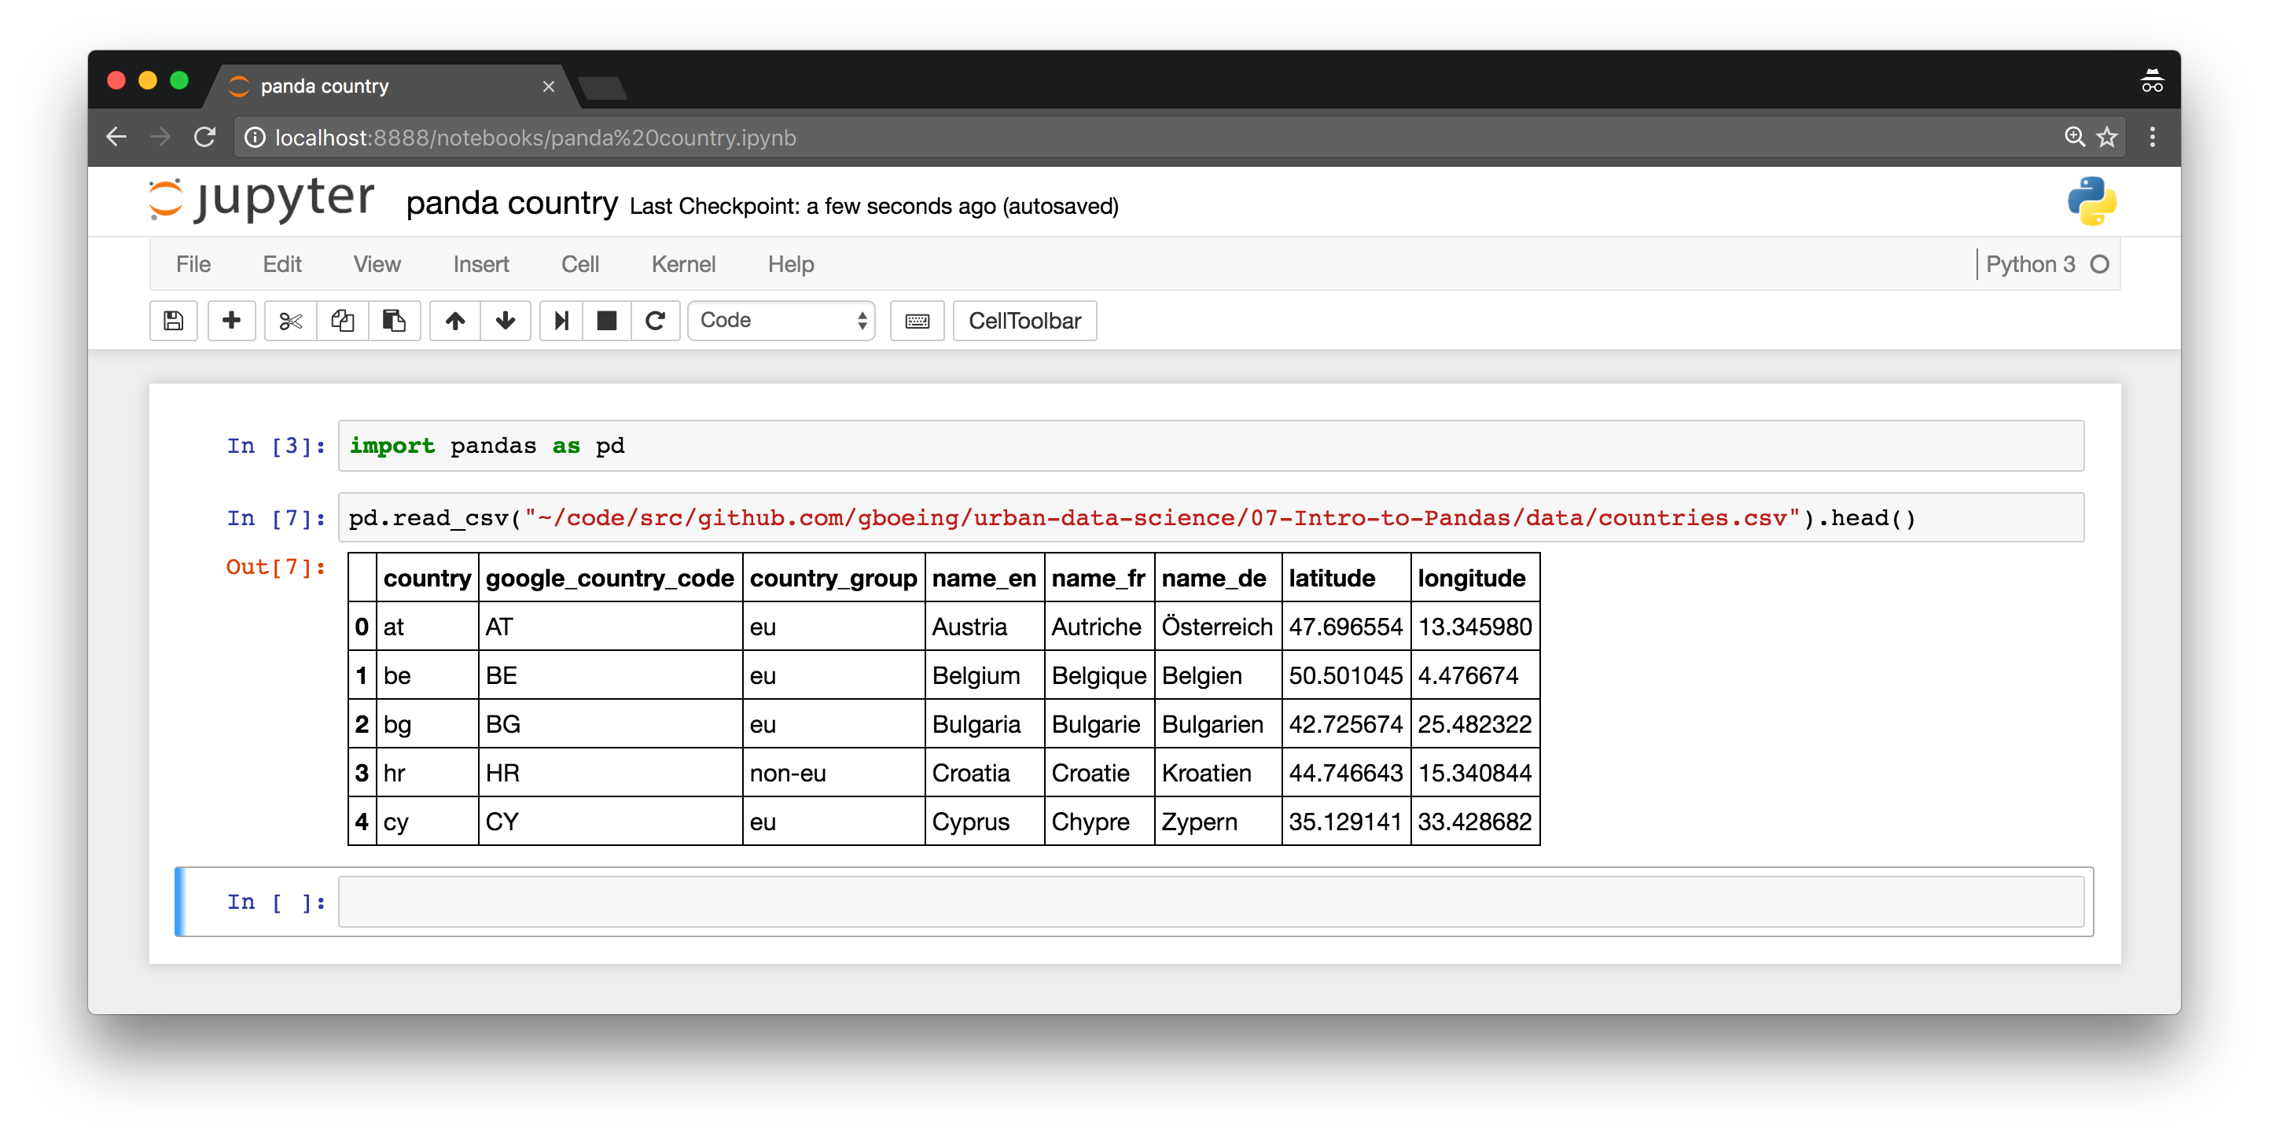The height and width of the screenshot is (1140, 2269).
Task: Open the cell type dropdown showing Code
Action: coord(781,321)
